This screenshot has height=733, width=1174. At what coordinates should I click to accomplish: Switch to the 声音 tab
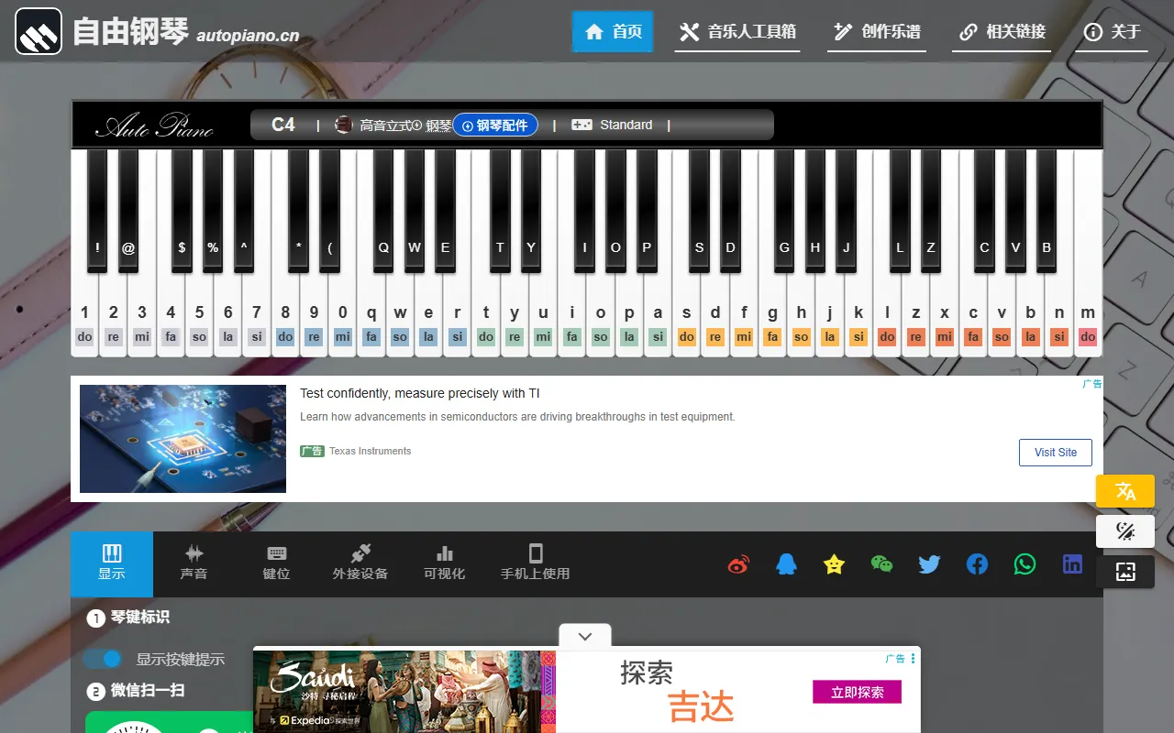tap(194, 563)
